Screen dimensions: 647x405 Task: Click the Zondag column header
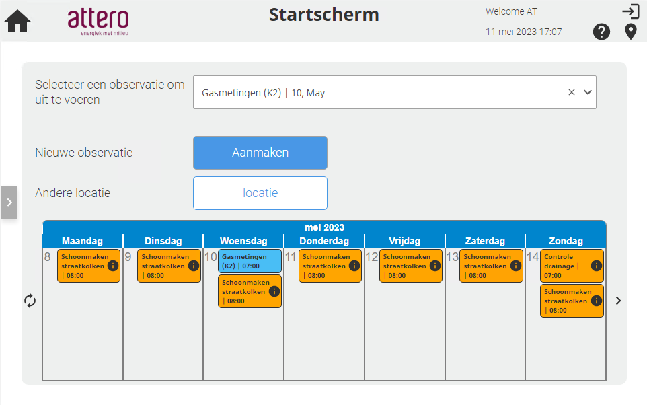pyautogui.click(x=566, y=241)
